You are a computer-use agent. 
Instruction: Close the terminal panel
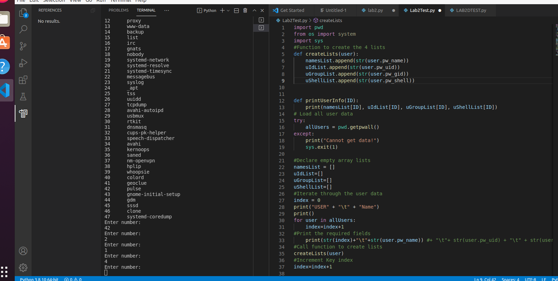[262, 10]
